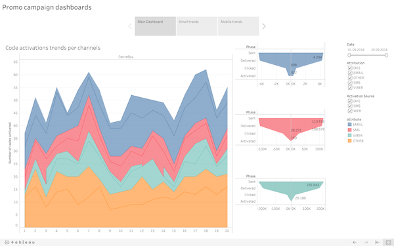Go to previous tab with left chevron
Viewport: 394px width, 246px height.
[x=130, y=26]
